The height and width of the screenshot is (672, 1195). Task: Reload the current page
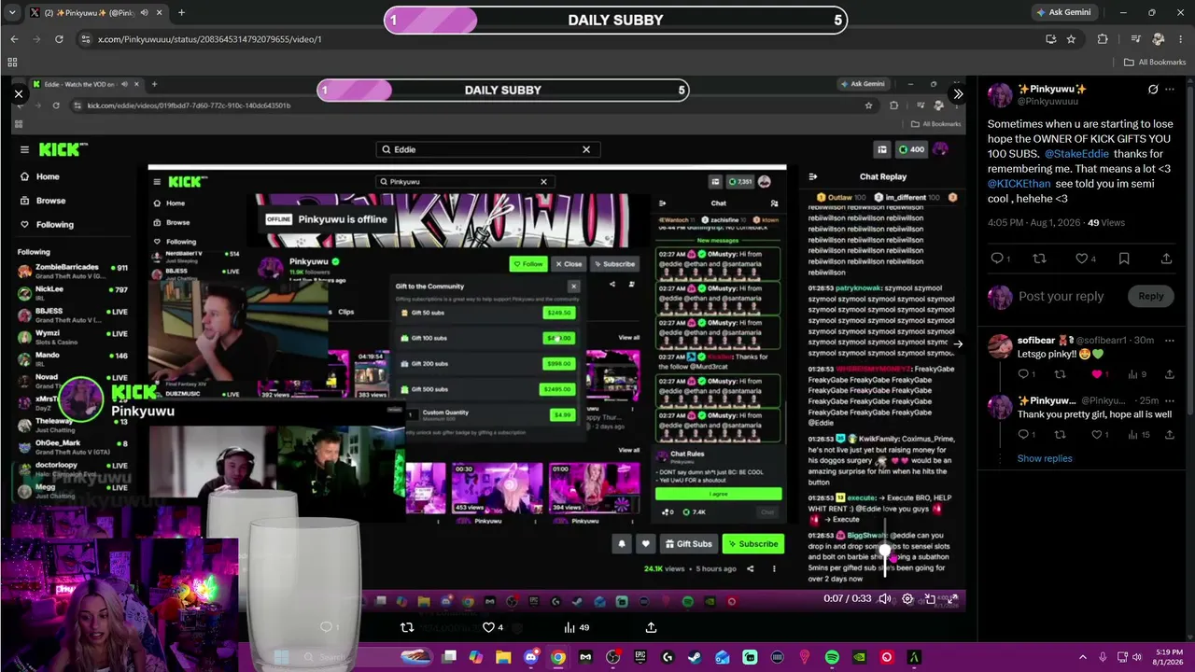click(59, 39)
